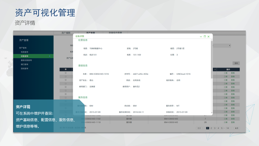
Task: Open the 容量综合管理 tab
Action: [x=115, y=33]
